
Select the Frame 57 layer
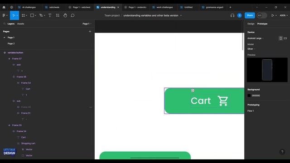pos(17,59)
